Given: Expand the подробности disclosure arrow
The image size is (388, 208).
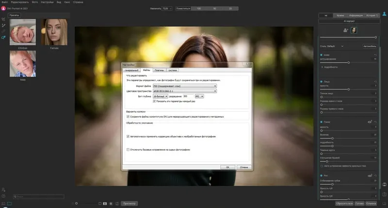Looking at the screenshot, I should pos(322,67).
